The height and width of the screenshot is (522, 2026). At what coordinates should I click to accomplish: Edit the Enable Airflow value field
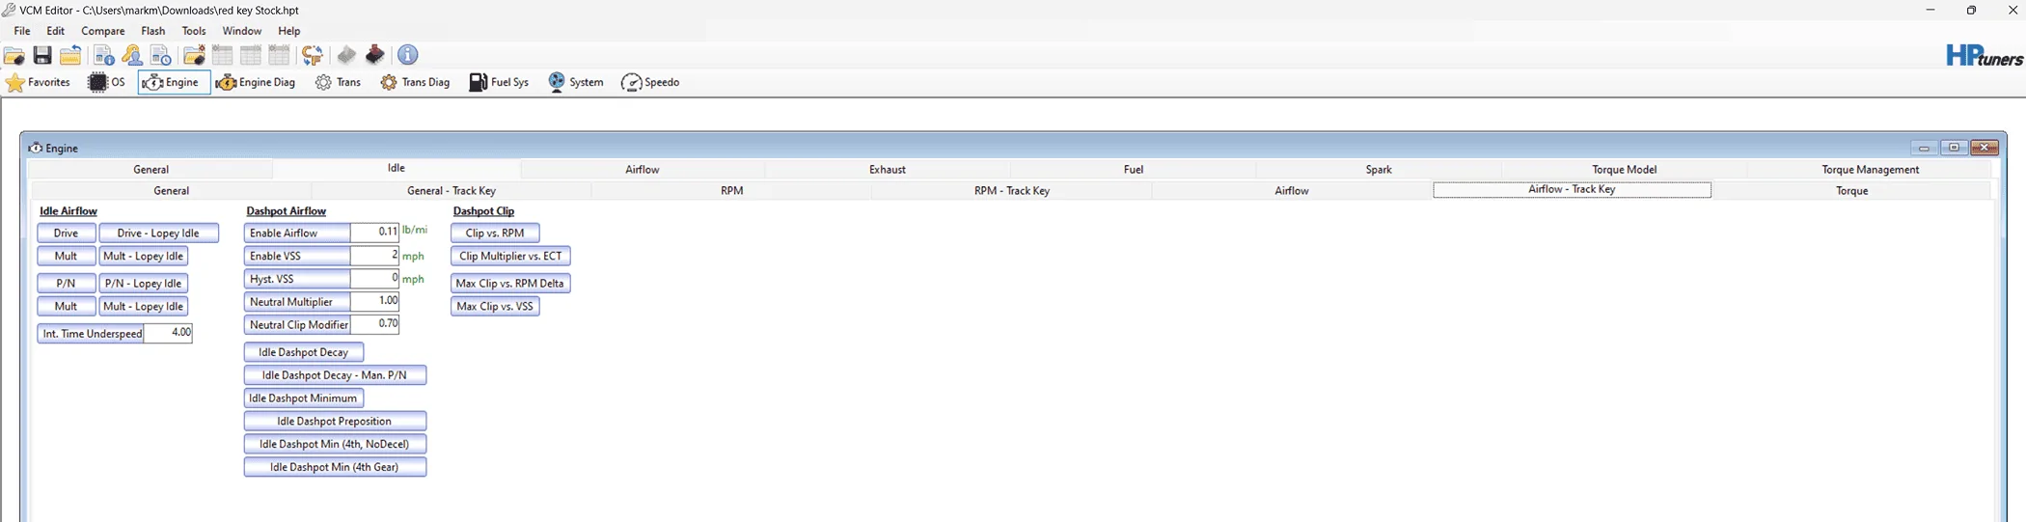pos(374,233)
